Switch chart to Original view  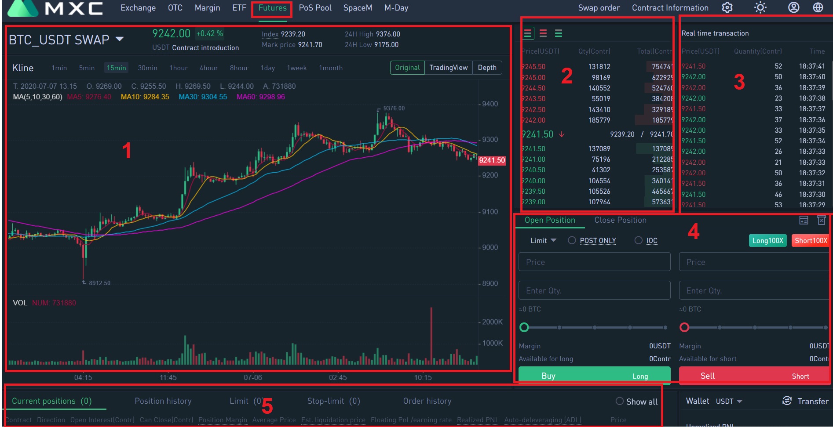point(407,68)
